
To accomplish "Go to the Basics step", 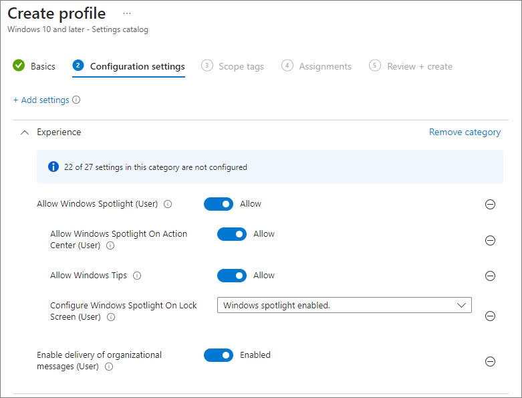I will coord(34,66).
